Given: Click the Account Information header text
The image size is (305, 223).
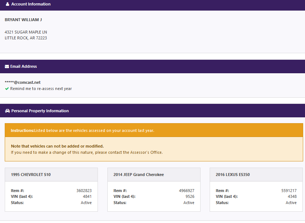Looking at the screenshot, I should pos(31,4).
